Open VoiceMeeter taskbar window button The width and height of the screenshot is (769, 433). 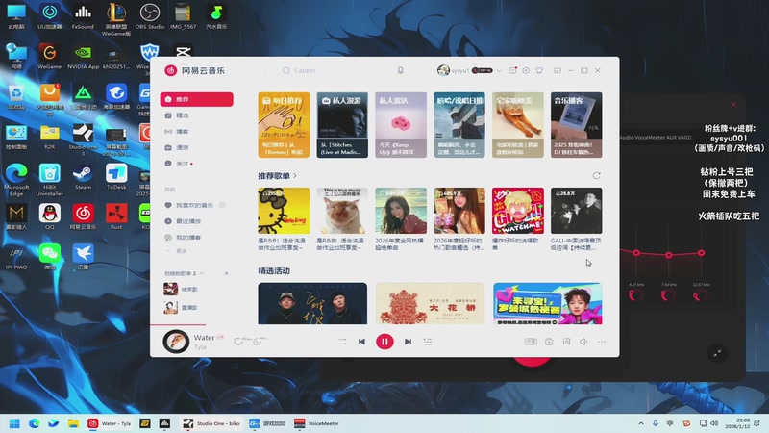[317, 423]
